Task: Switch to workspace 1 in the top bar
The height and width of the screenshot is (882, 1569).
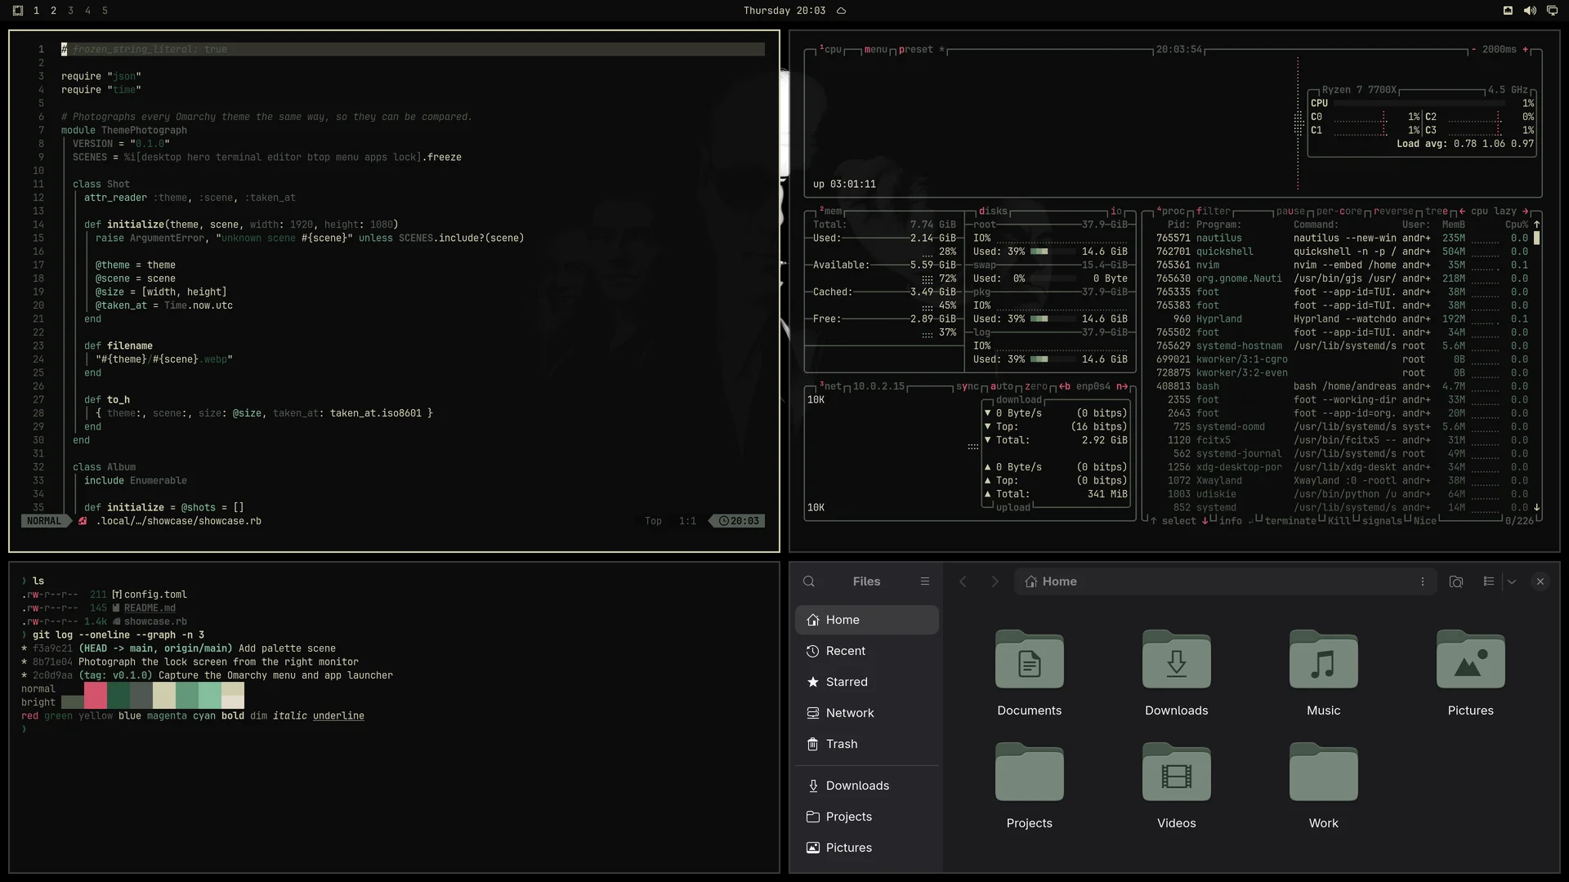Action: click(36, 11)
